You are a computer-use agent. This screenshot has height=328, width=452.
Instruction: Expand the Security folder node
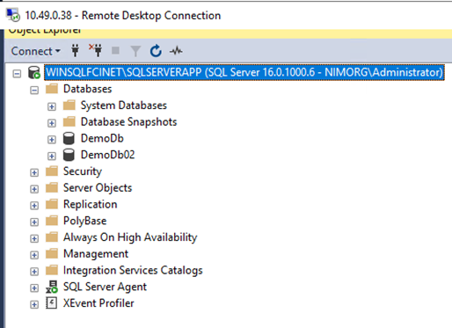34,172
